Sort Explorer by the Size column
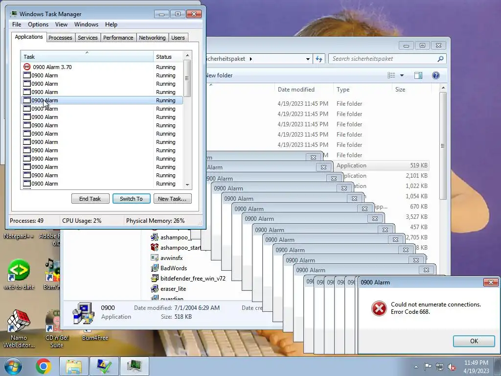501x376 pixels. tap(411, 90)
